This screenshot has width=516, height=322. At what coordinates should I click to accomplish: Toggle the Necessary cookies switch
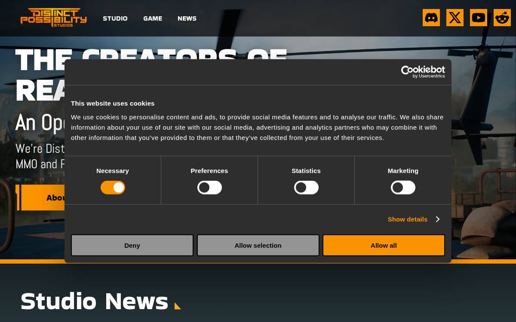click(x=113, y=188)
